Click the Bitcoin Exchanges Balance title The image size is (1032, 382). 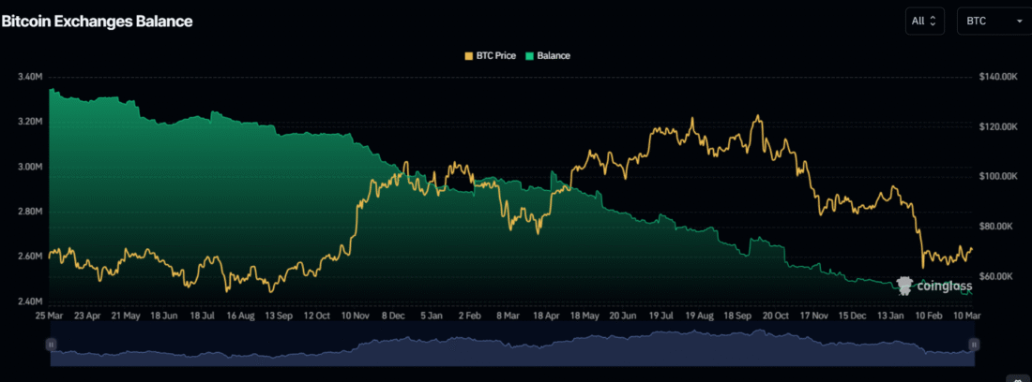pos(97,21)
